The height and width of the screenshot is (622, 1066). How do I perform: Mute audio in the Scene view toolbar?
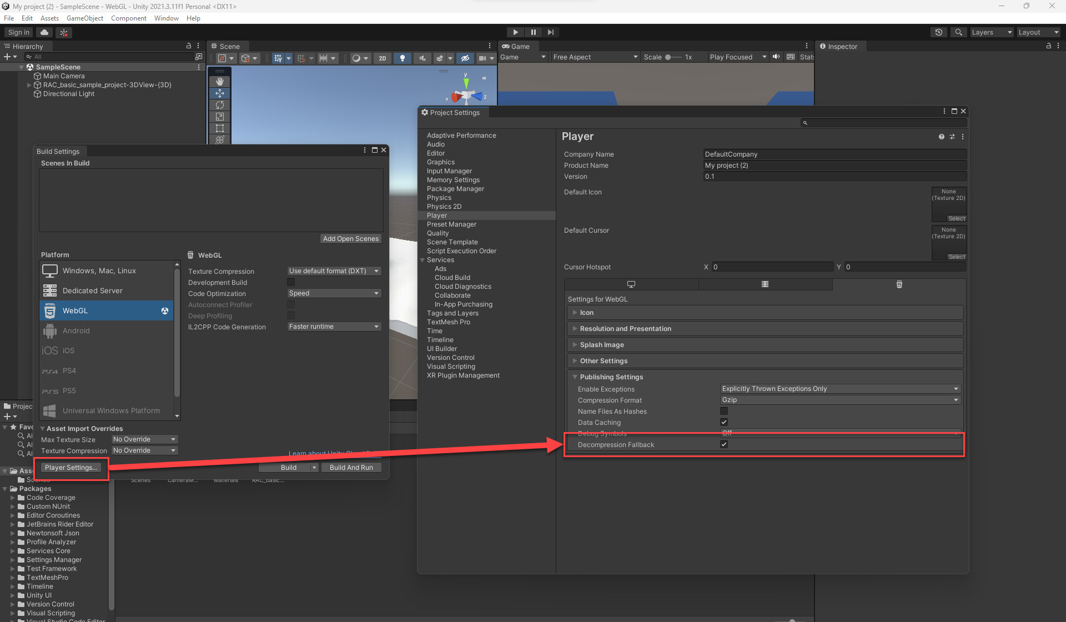(422, 58)
